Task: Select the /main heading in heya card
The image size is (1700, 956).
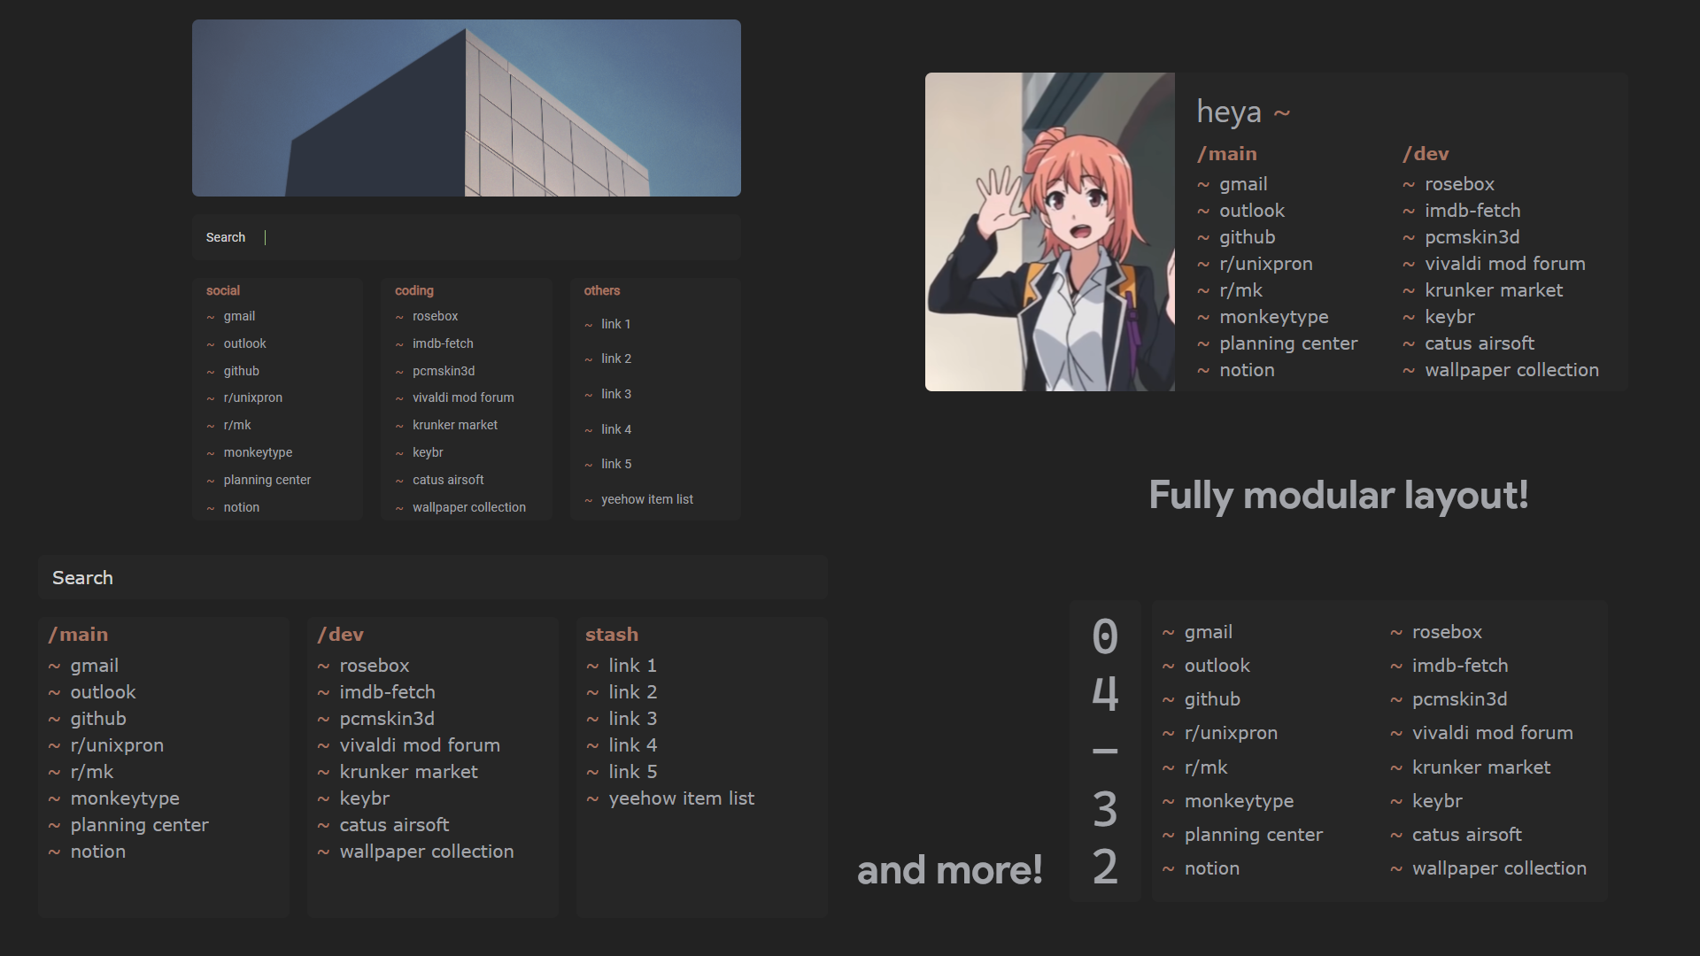Action: click(1227, 154)
